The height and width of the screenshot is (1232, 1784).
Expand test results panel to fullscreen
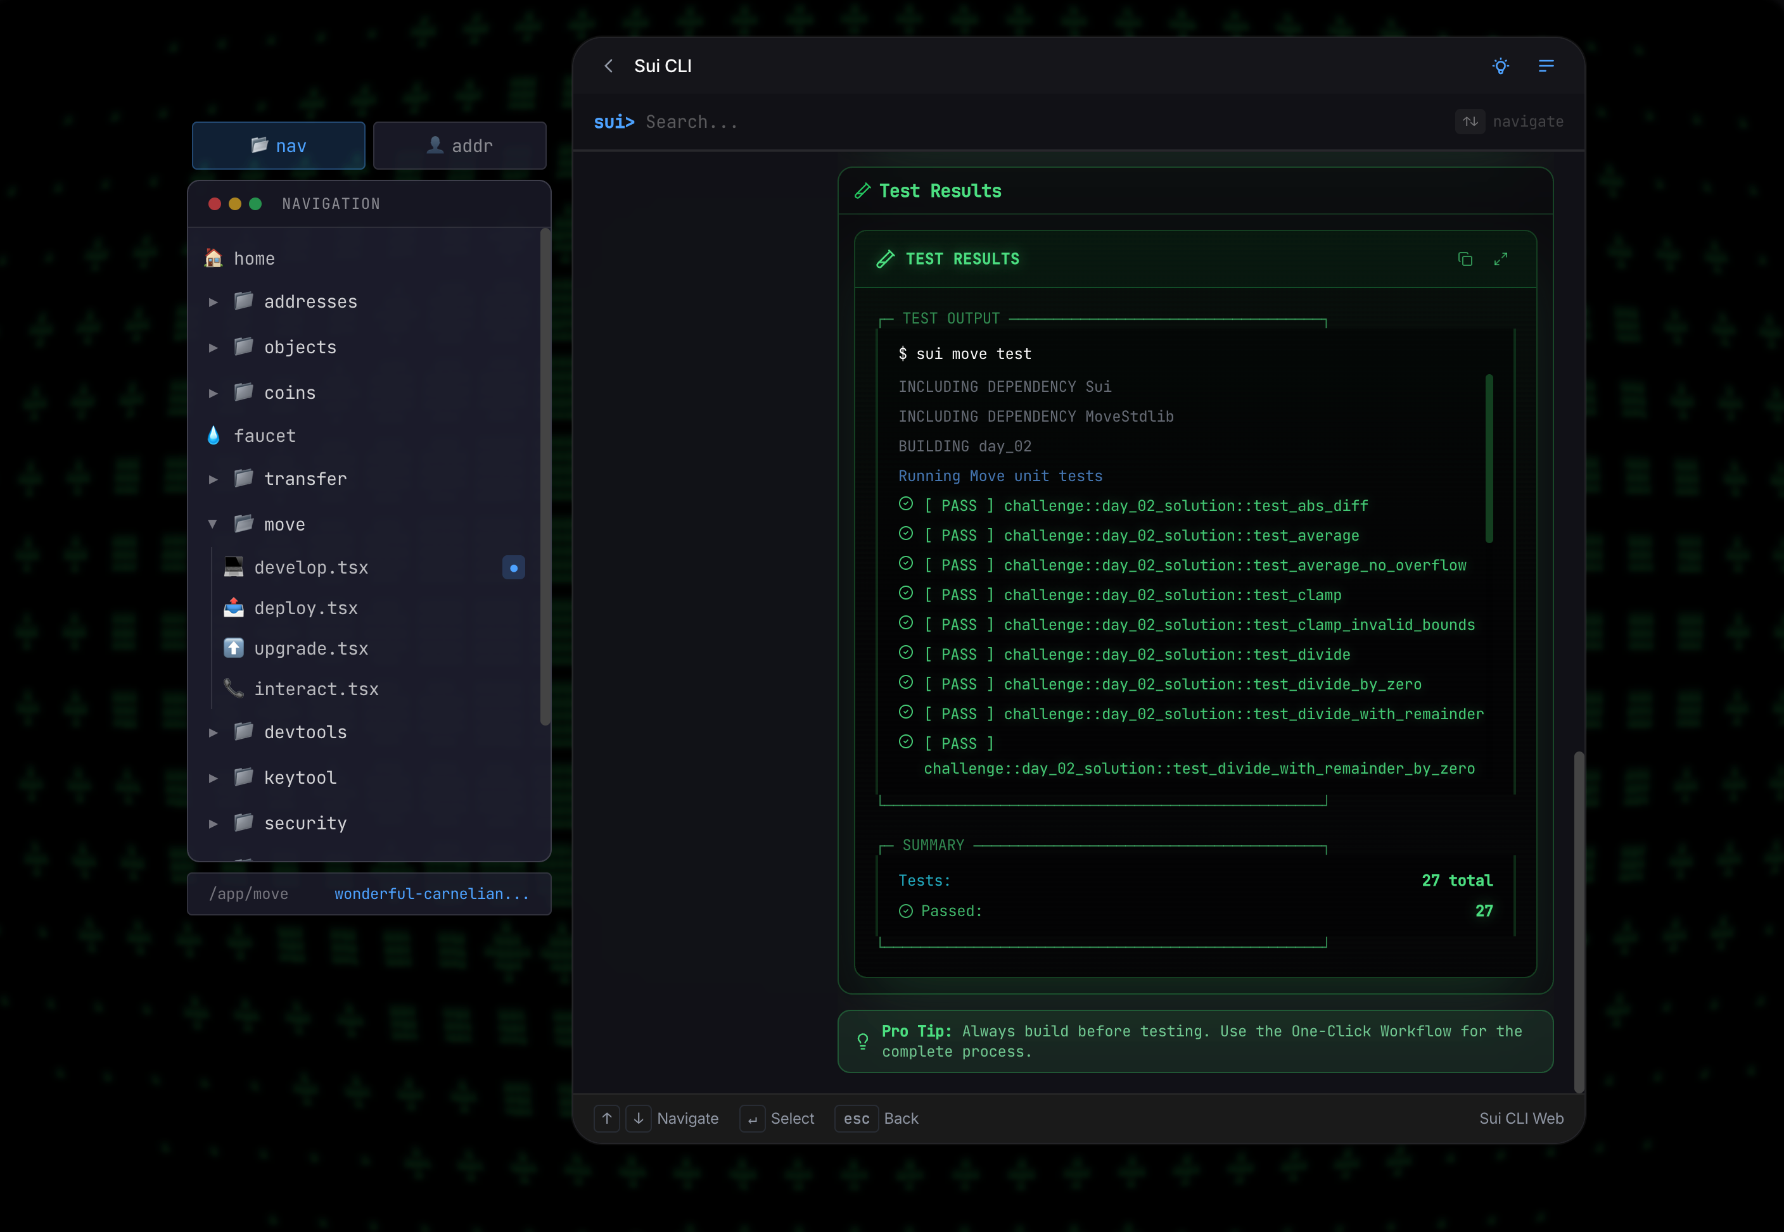(1500, 260)
